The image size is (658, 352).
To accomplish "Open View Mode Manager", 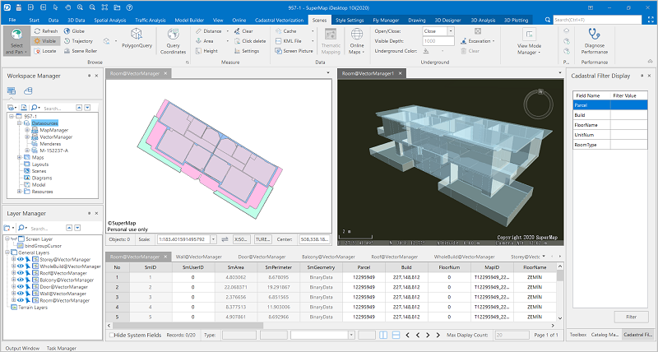I will click(x=529, y=41).
